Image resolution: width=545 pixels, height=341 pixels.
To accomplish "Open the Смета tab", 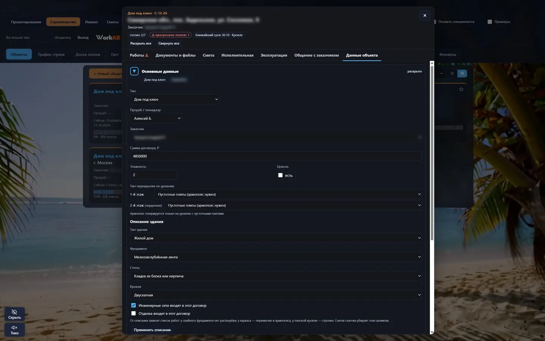I will tap(209, 55).
